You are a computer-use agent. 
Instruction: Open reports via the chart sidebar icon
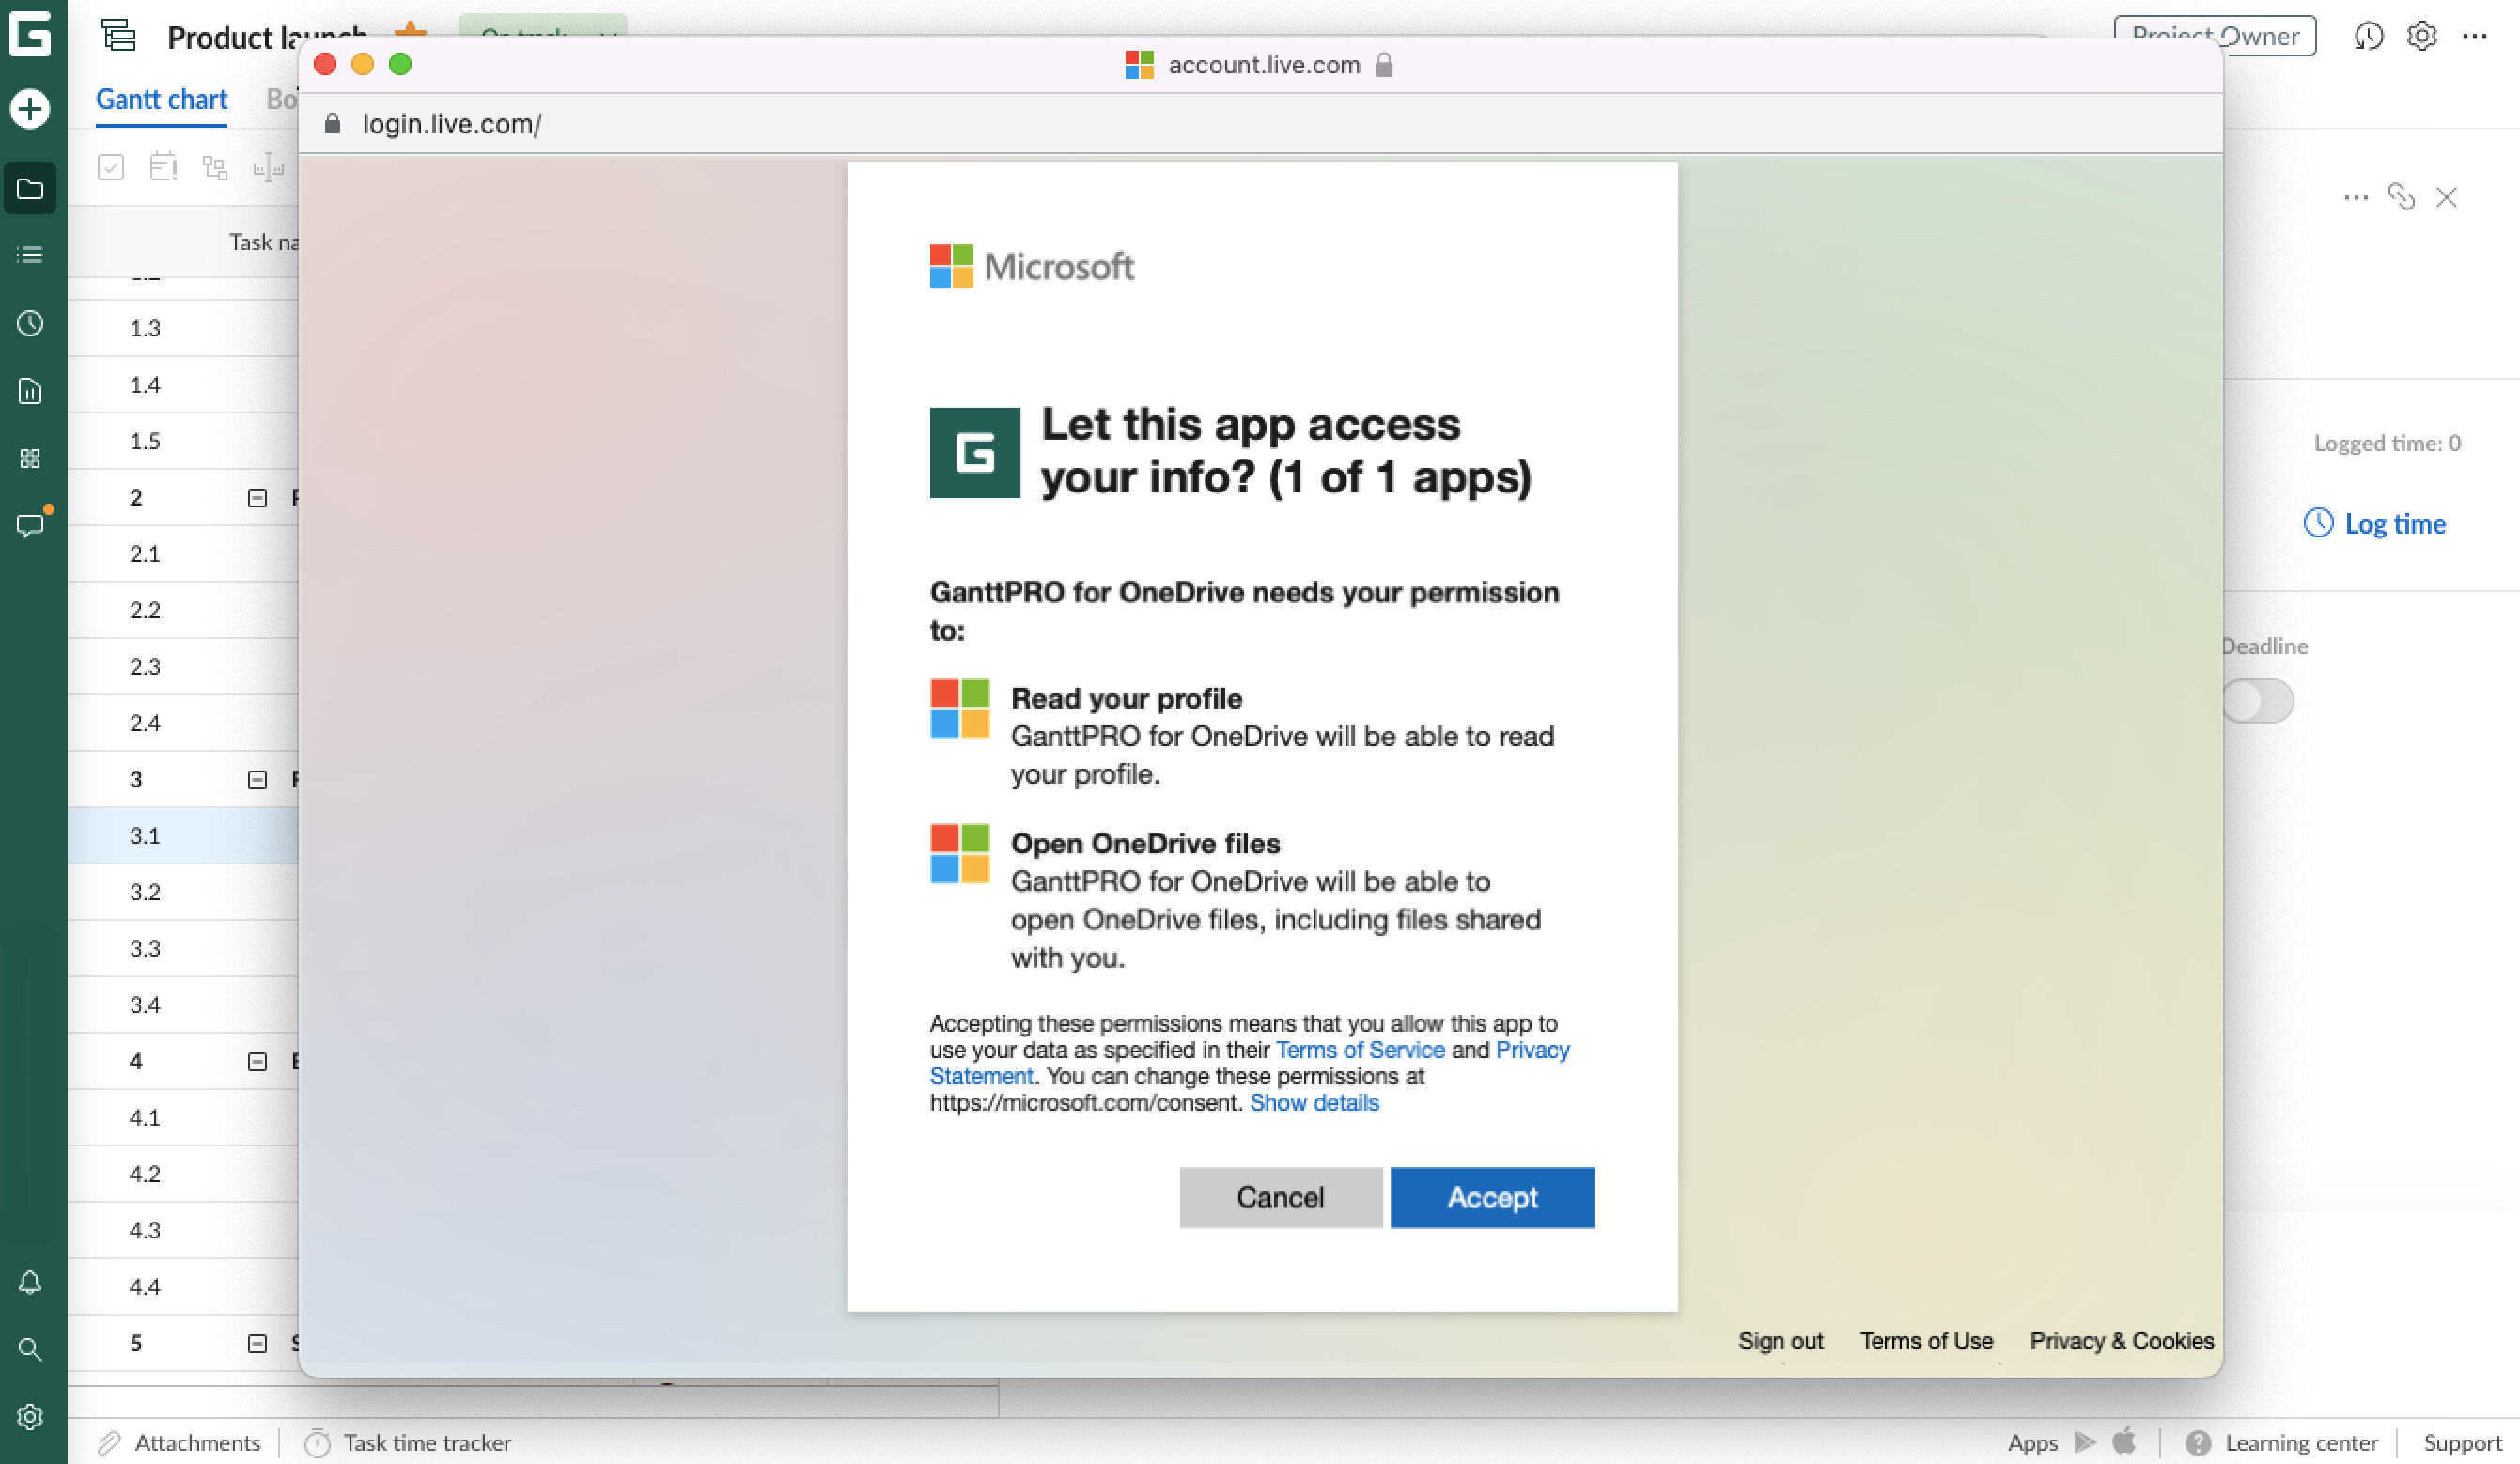coord(30,391)
